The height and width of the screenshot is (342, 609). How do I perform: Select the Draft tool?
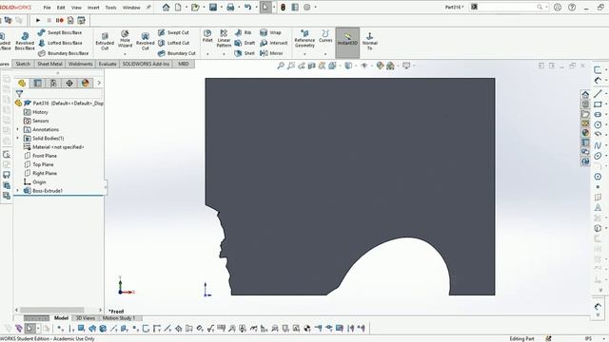click(x=245, y=43)
